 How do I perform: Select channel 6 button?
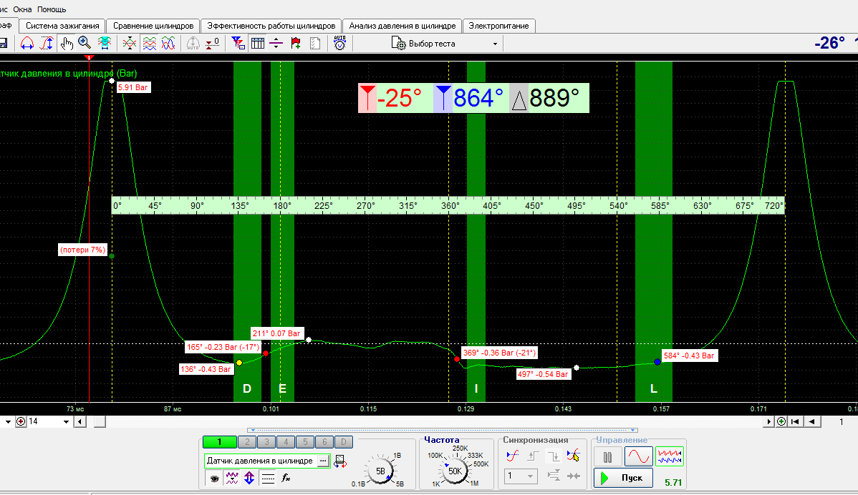324,442
